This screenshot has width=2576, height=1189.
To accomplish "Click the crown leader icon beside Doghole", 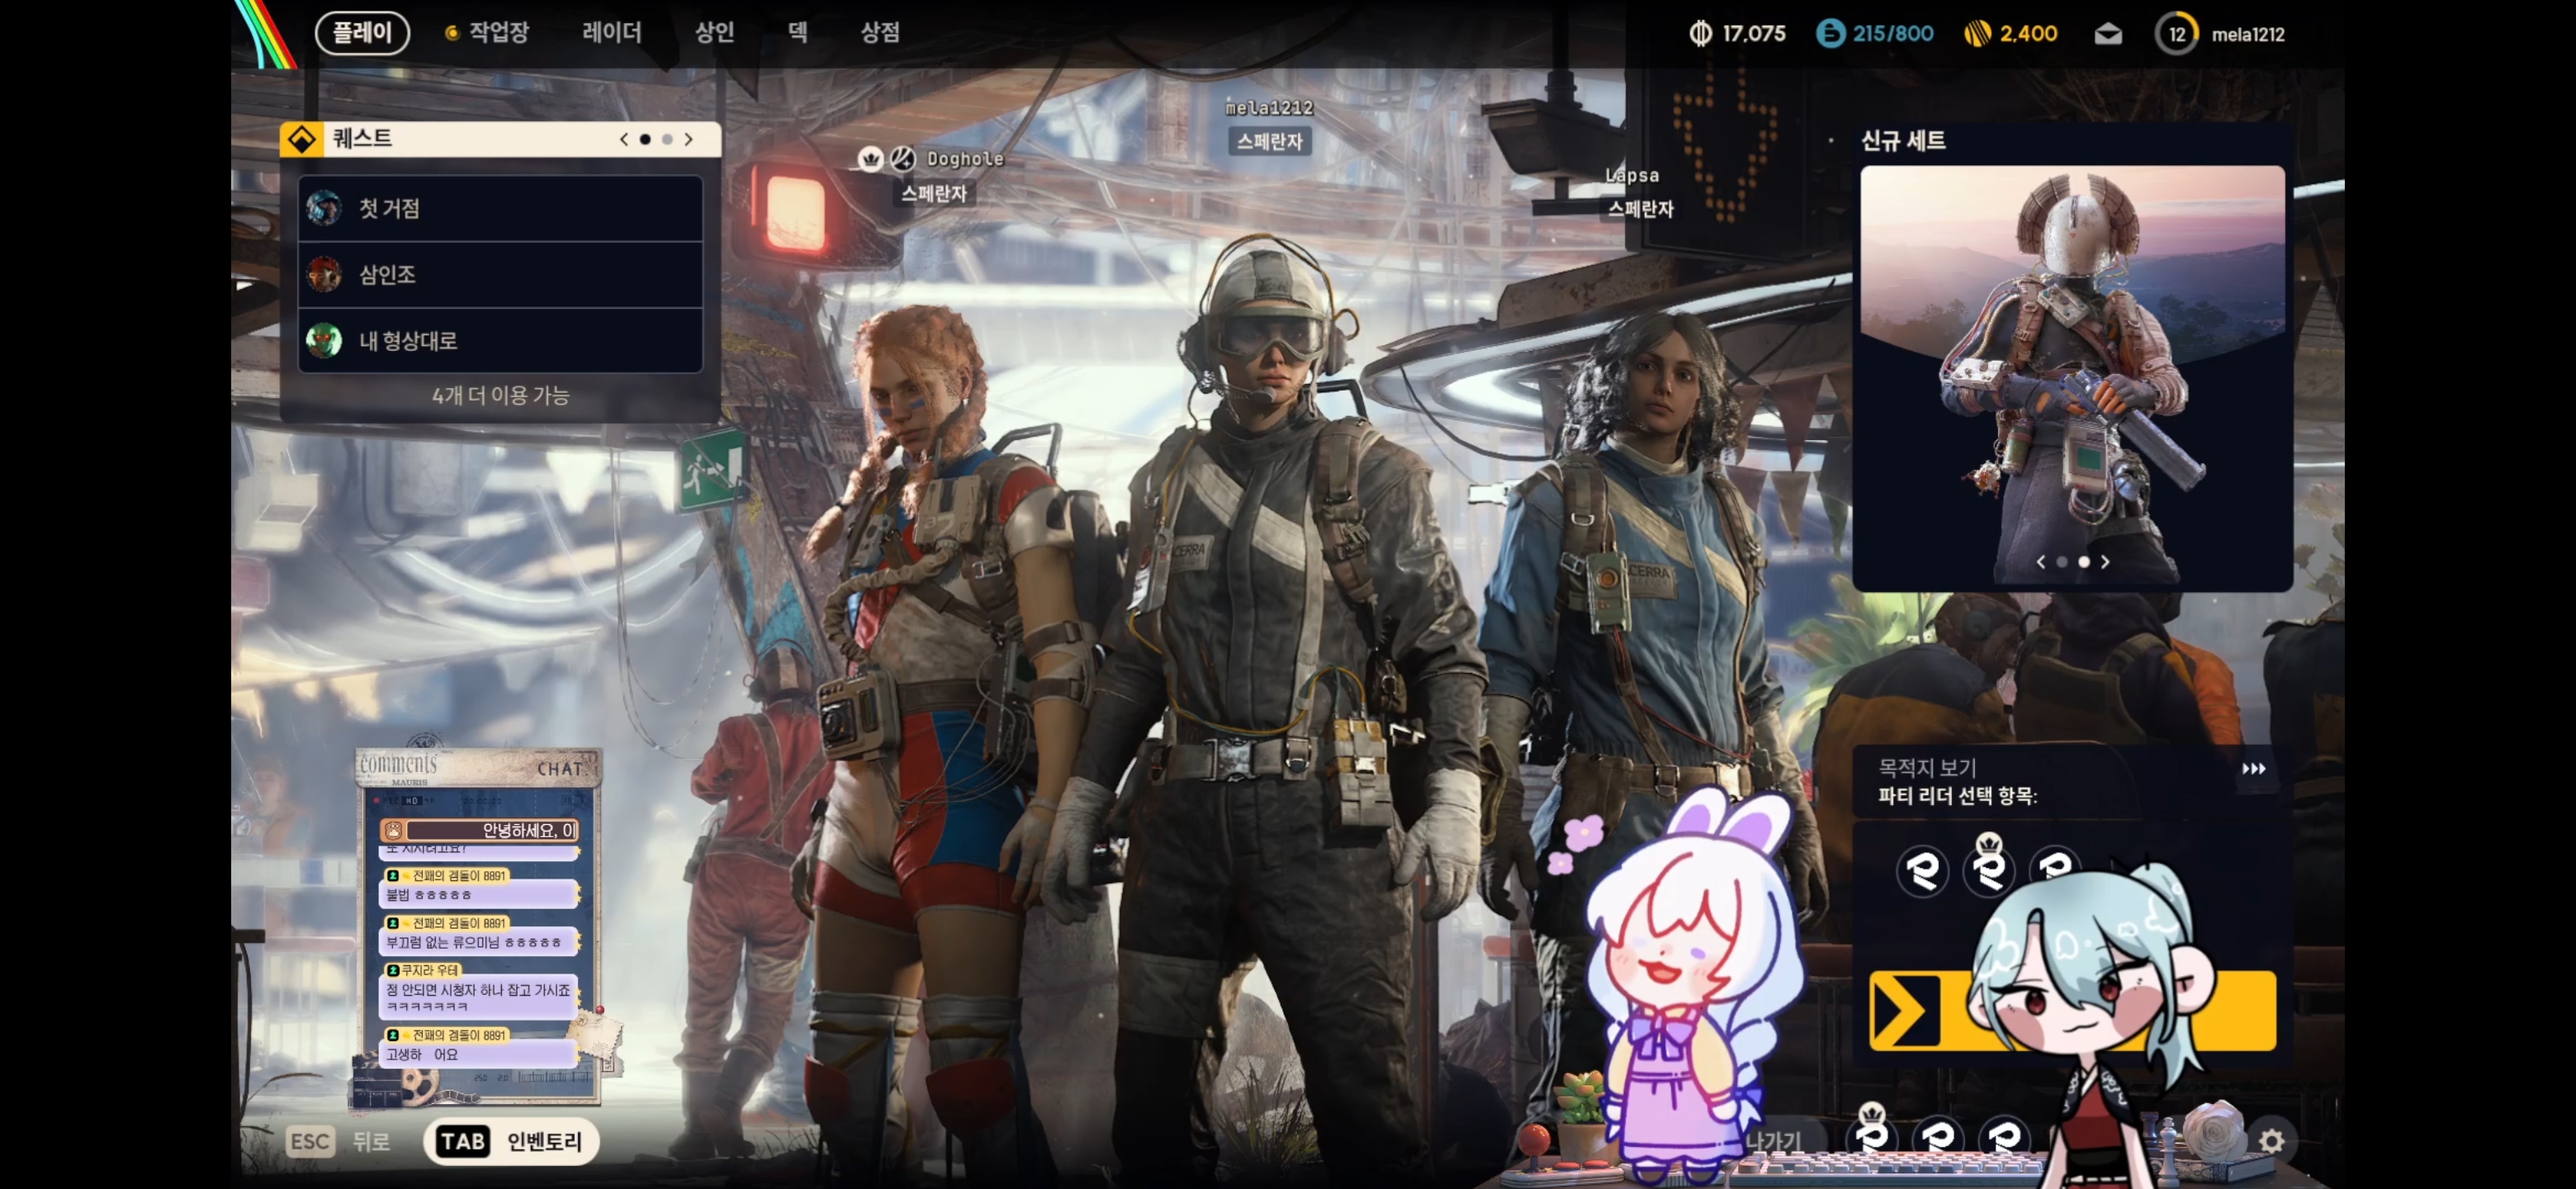I will tap(870, 159).
